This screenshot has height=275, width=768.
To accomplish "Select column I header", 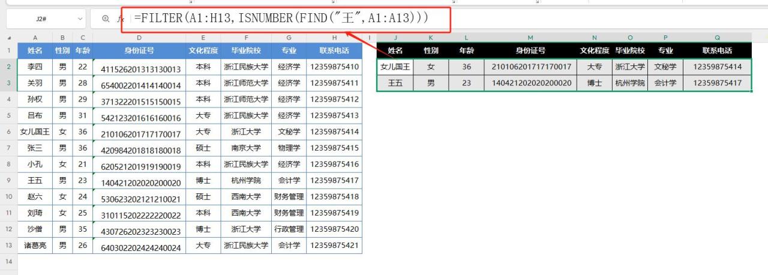I will pos(370,38).
